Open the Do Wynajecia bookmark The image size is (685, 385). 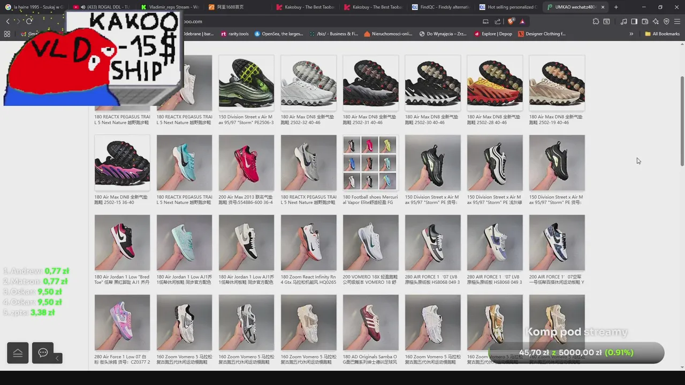click(443, 34)
